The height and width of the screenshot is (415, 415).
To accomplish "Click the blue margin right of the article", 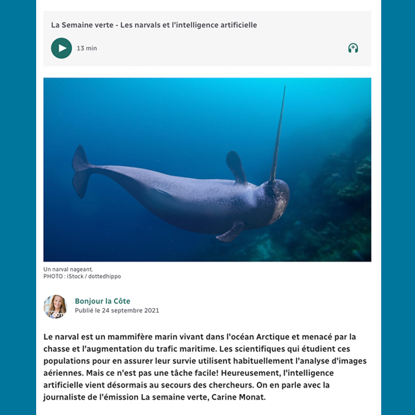I will point(398,207).
